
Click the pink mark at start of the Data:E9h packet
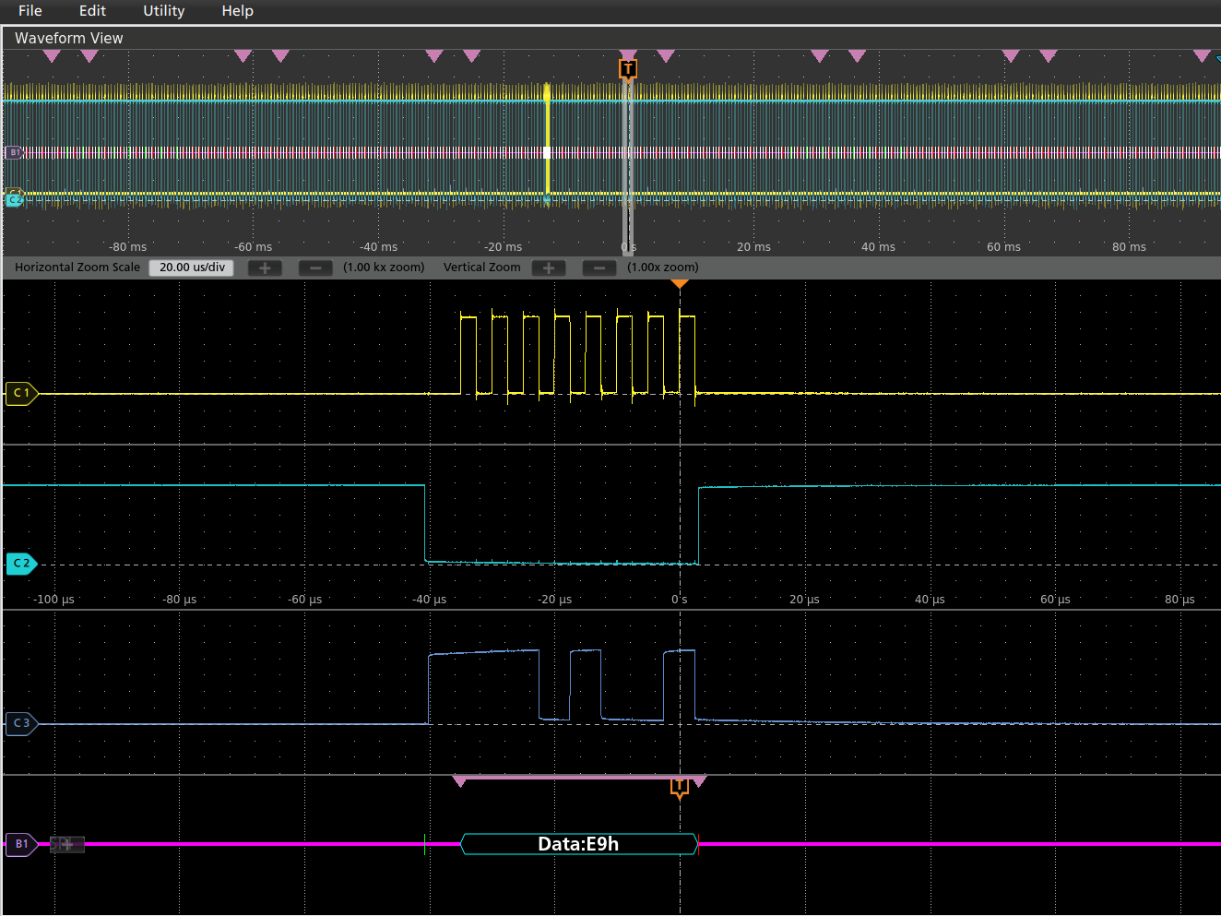click(x=459, y=782)
